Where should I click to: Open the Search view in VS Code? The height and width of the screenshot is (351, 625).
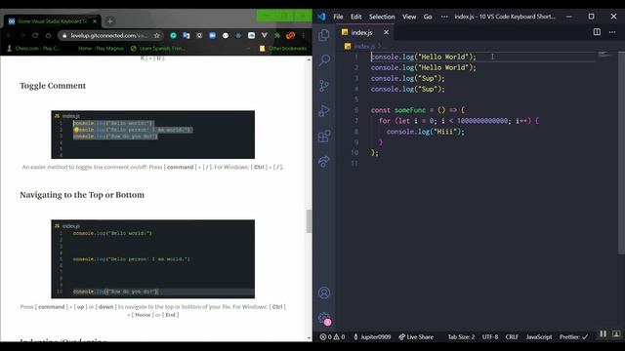tap(324, 60)
